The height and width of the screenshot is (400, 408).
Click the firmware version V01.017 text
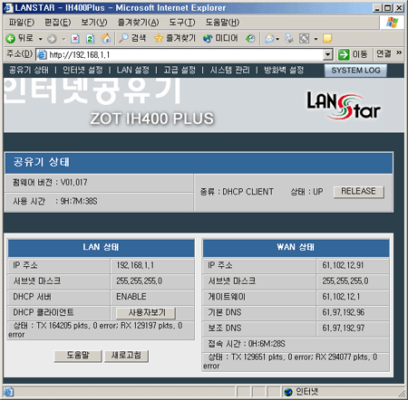pyautogui.click(x=74, y=183)
